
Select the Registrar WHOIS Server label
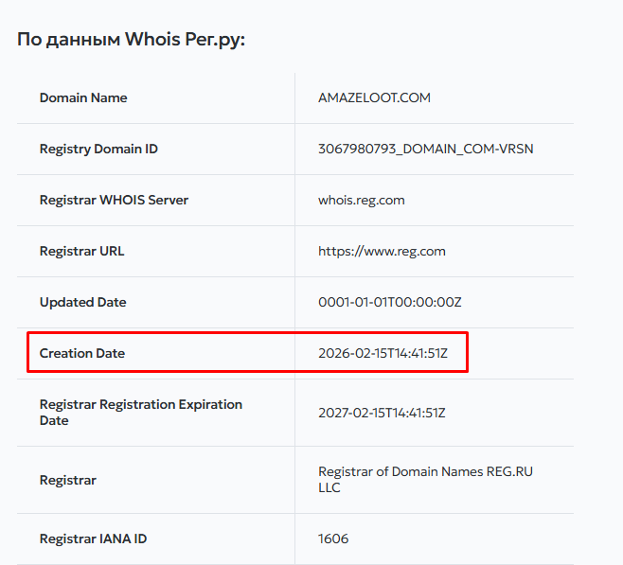(x=114, y=200)
